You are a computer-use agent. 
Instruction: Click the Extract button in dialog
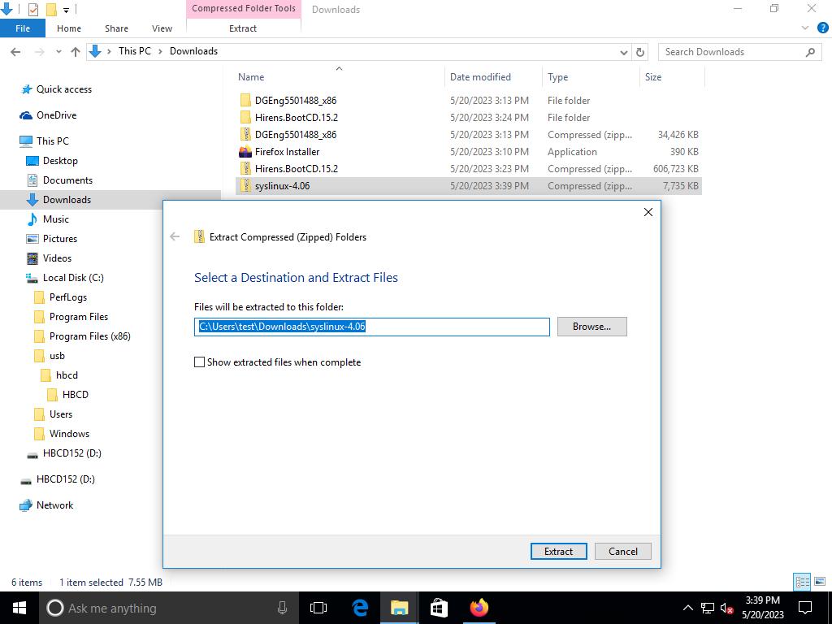(558, 551)
